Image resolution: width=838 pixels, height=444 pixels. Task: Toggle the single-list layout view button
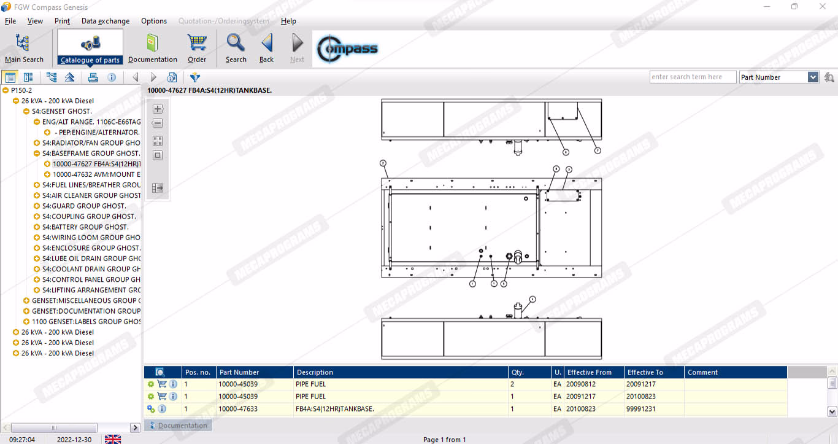click(x=10, y=77)
